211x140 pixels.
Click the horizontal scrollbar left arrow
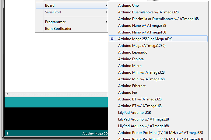(7, 94)
